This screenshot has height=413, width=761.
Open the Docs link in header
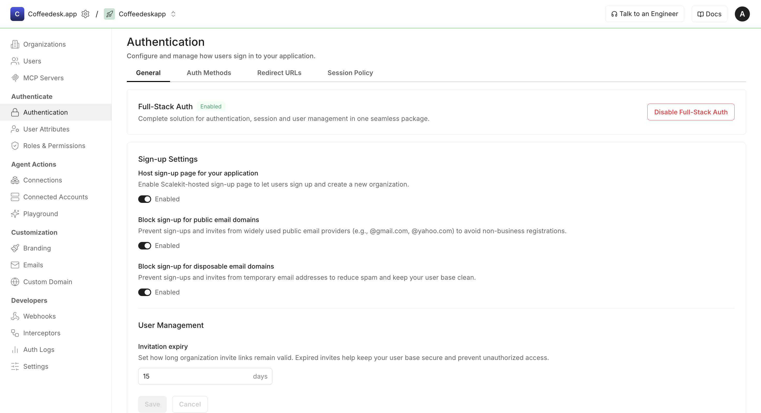pyautogui.click(x=709, y=14)
